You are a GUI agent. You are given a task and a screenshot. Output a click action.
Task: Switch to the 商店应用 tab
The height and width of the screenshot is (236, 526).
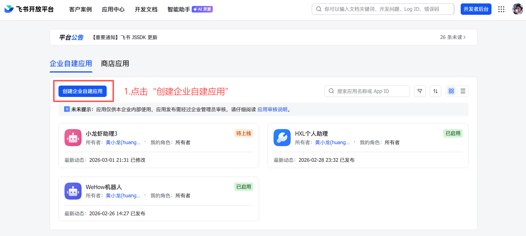click(115, 63)
